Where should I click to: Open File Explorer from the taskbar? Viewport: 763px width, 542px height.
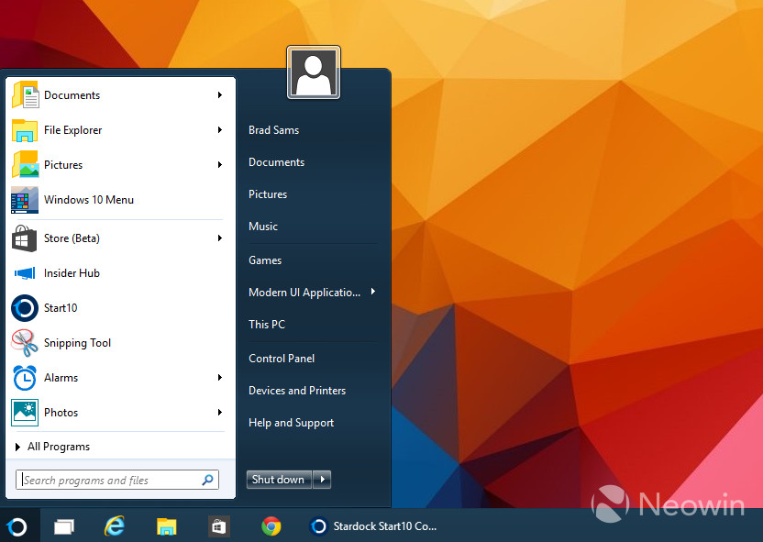[x=166, y=526]
